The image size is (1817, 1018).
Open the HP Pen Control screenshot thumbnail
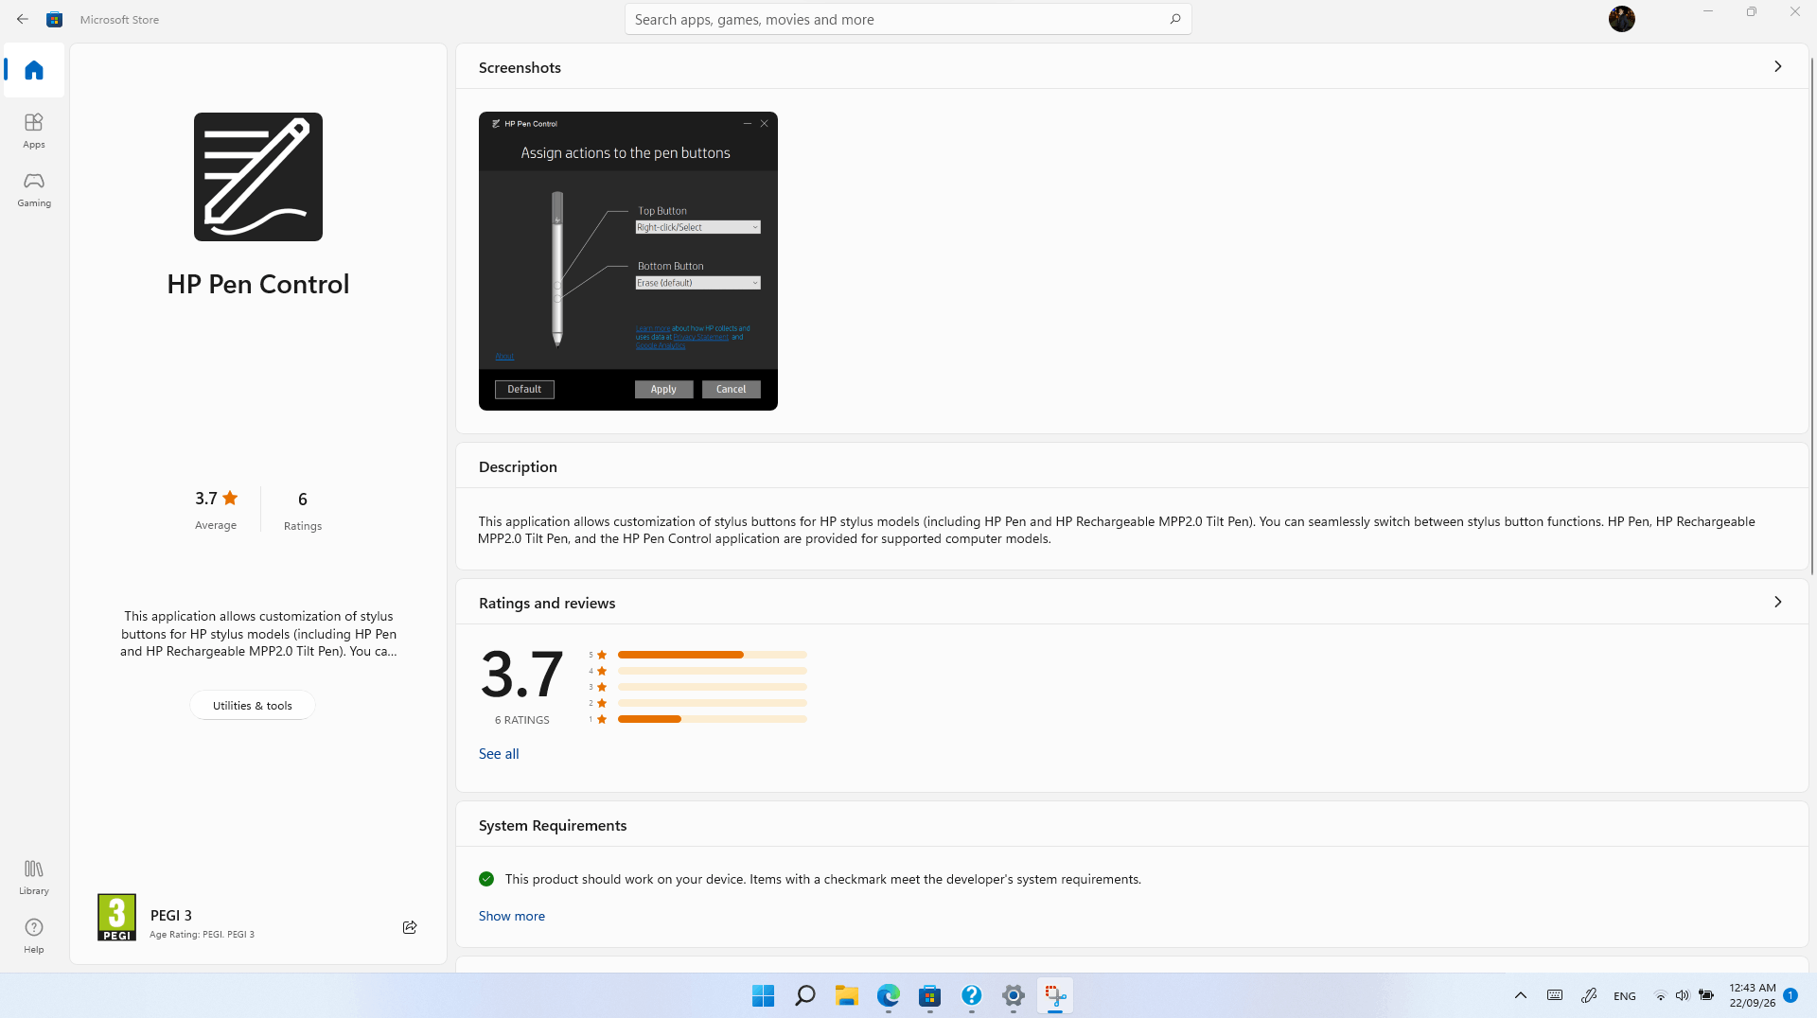[627, 261]
